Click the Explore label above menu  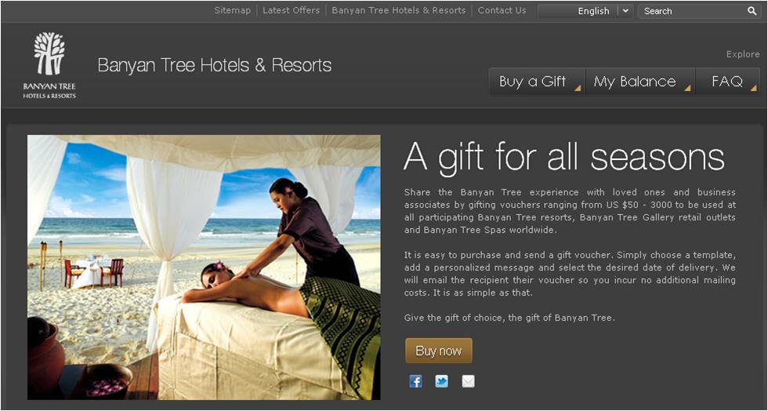click(x=743, y=54)
